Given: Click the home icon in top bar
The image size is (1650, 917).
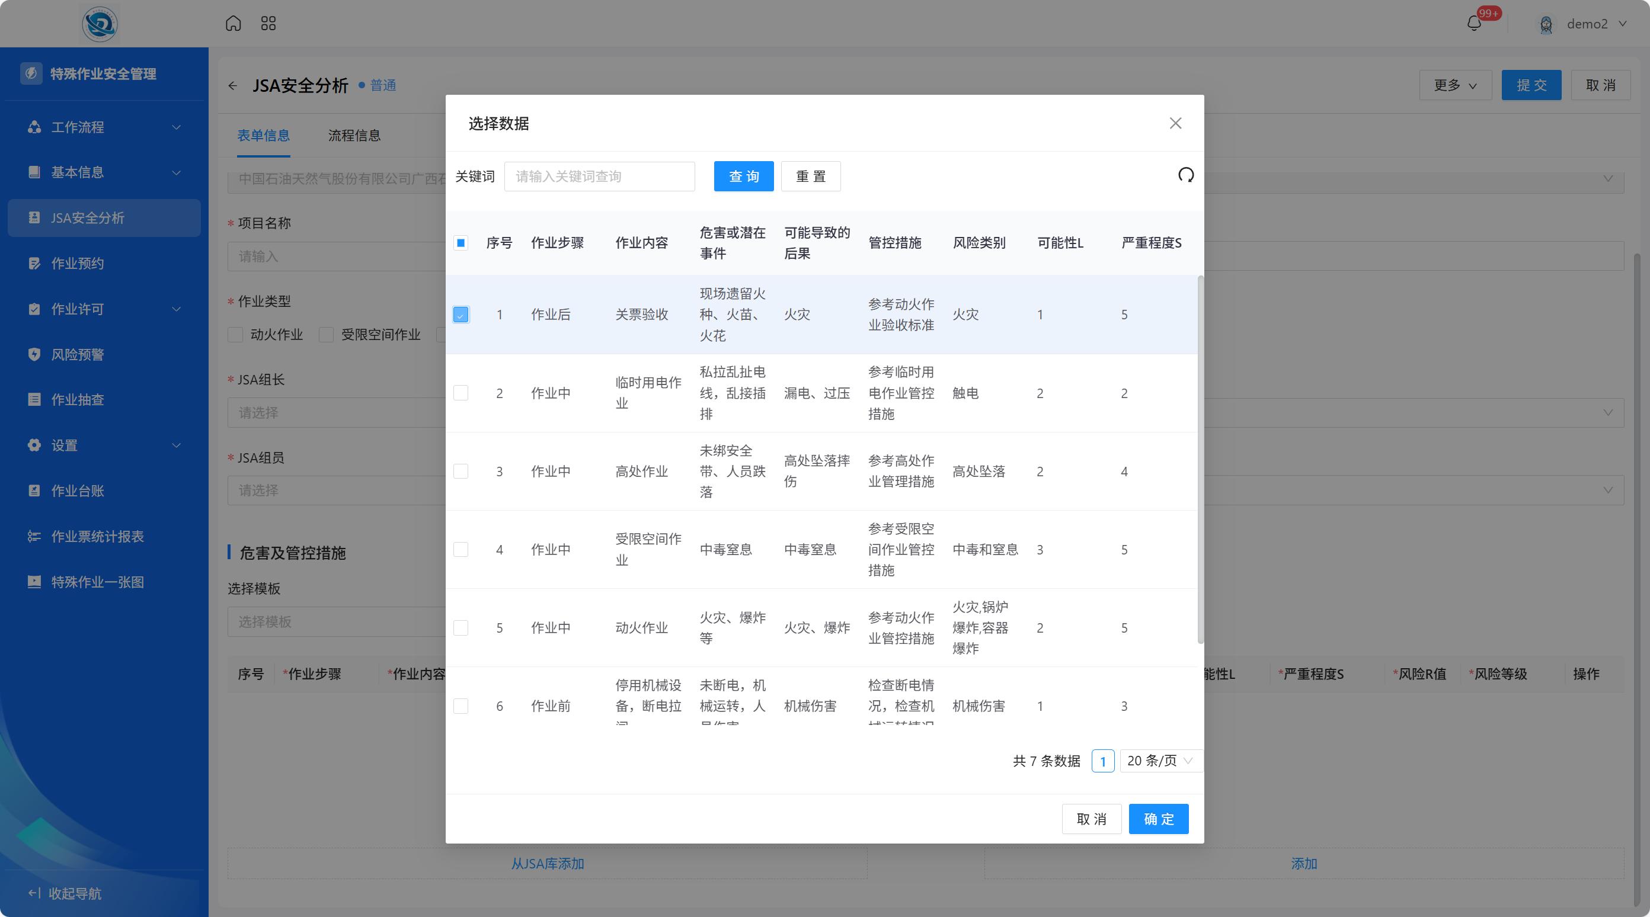Looking at the screenshot, I should click(x=233, y=24).
